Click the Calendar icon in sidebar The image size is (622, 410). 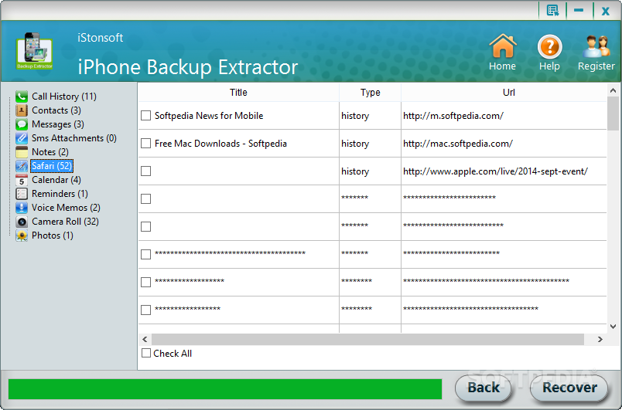point(22,180)
